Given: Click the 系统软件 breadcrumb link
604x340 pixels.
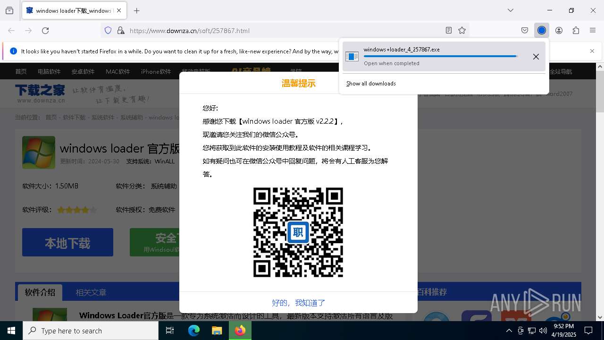Looking at the screenshot, I should pyautogui.click(x=103, y=117).
